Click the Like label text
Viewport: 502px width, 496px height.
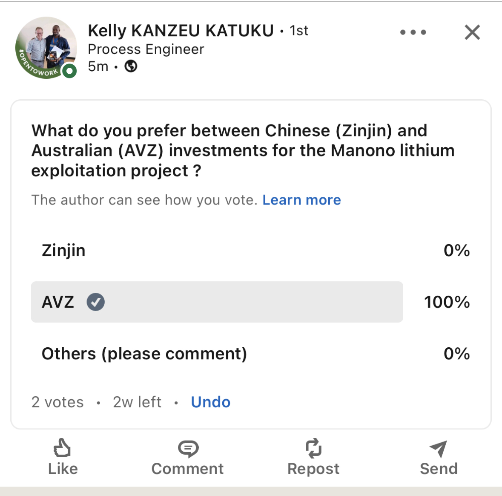tap(63, 469)
